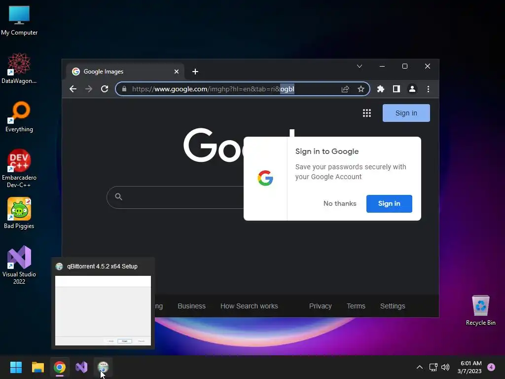Dismiss the popup with No thanks
The height and width of the screenshot is (379, 505).
(x=340, y=204)
